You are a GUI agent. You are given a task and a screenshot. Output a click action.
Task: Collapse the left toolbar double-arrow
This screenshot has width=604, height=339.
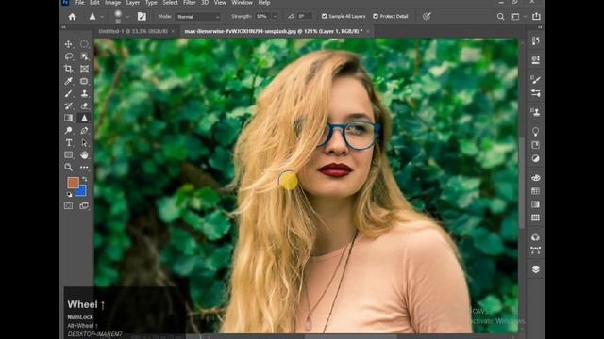point(63,27)
